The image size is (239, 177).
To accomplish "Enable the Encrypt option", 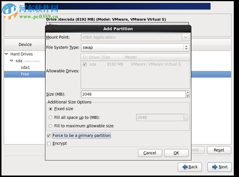I will click(x=48, y=143).
